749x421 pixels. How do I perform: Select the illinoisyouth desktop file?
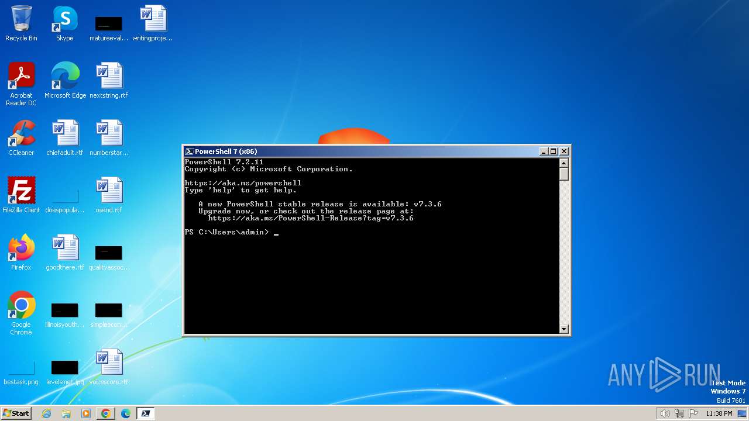65,315
